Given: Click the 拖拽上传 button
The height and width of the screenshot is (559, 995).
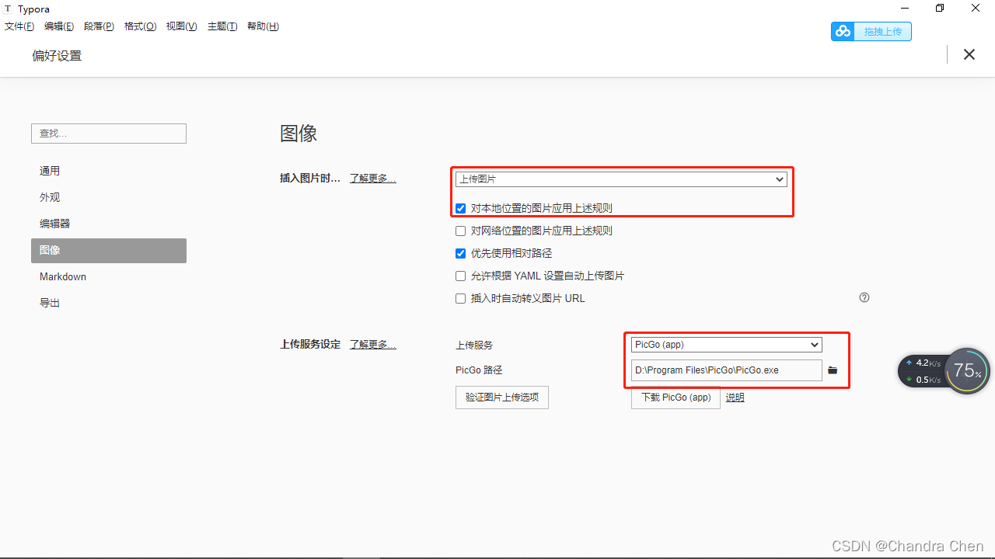Looking at the screenshot, I should [x=871, y=31].
